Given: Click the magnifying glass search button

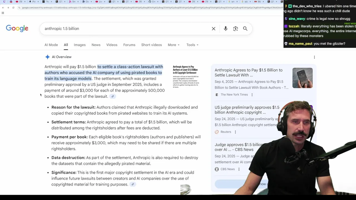Looking at the screenshot, I should pyautogui.click(x=245, y=29).
